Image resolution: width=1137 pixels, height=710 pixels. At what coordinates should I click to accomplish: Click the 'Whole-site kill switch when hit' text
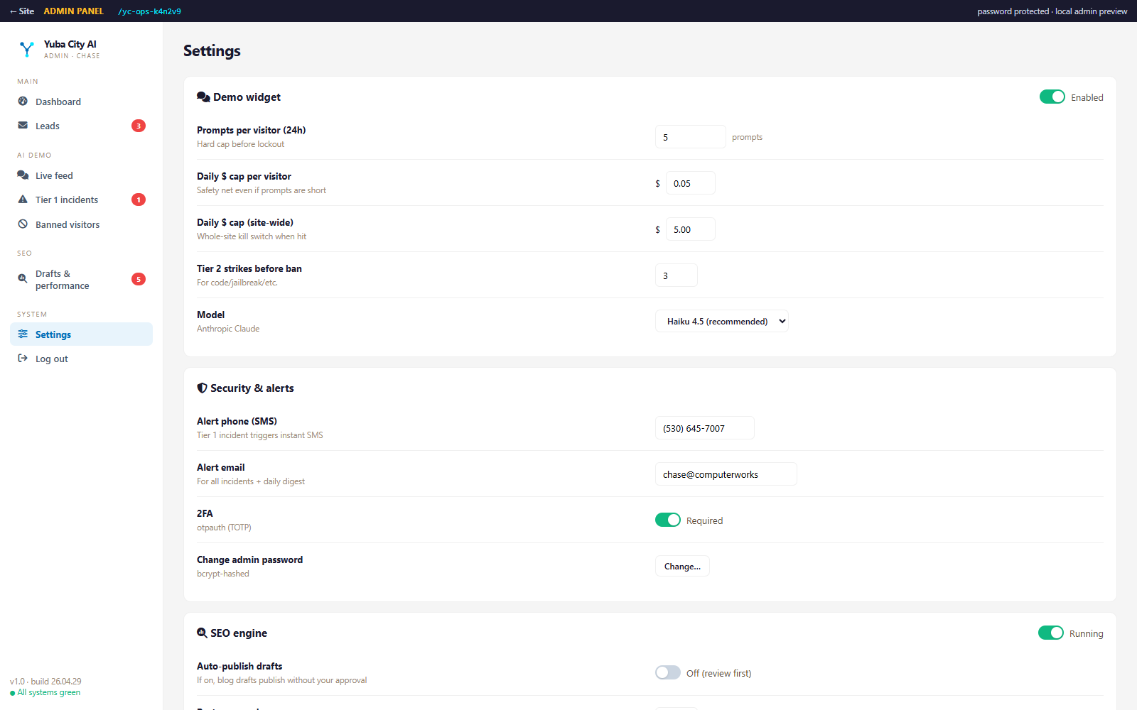252,236
